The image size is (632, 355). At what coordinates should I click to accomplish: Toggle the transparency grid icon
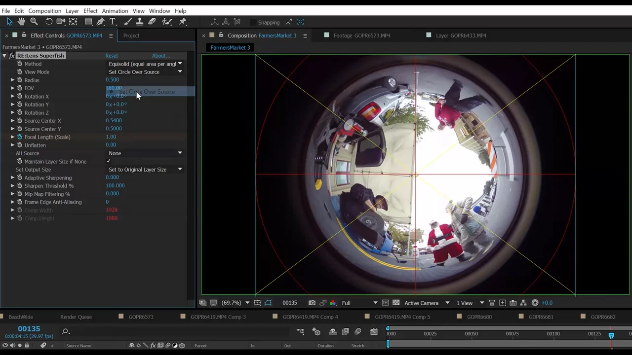pyautogui.click(x=396, y=303)
